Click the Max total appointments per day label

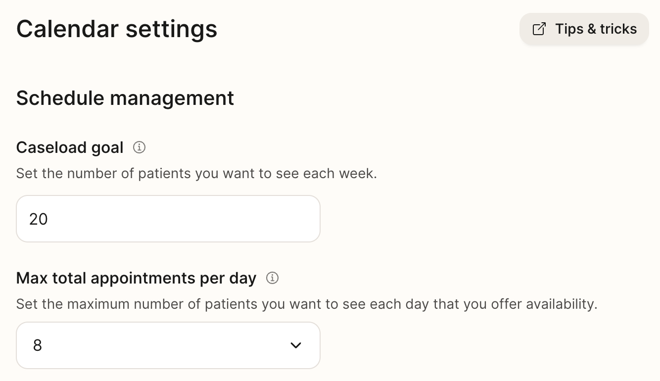click(136, 278)
